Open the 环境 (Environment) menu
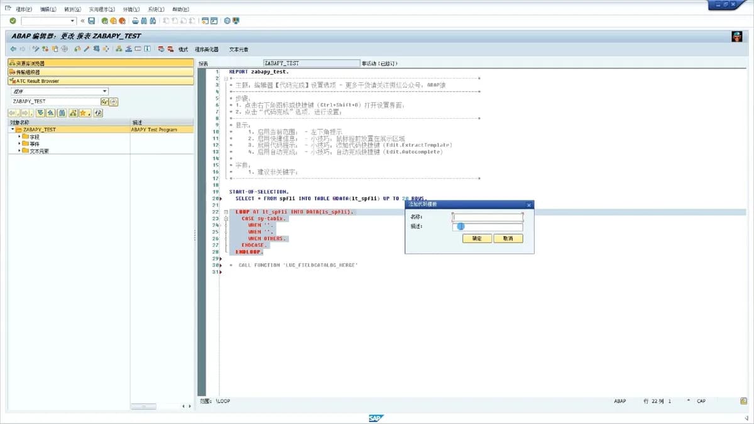 point(131,9)
